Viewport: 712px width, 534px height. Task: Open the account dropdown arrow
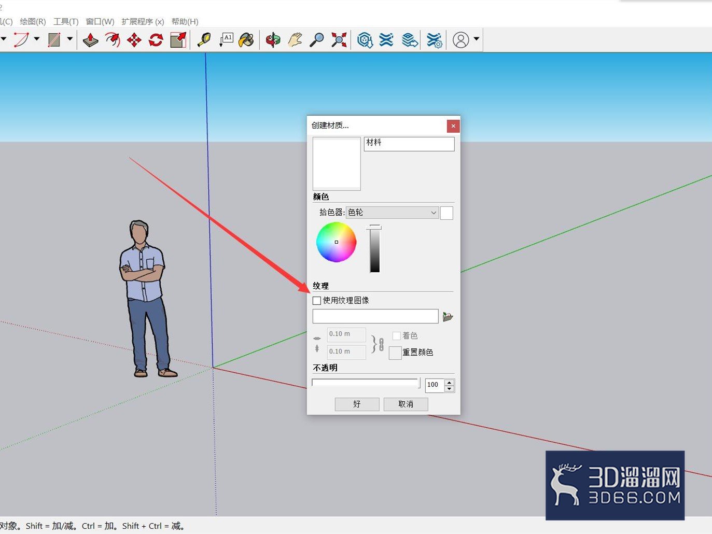click(x=477, y=39)
